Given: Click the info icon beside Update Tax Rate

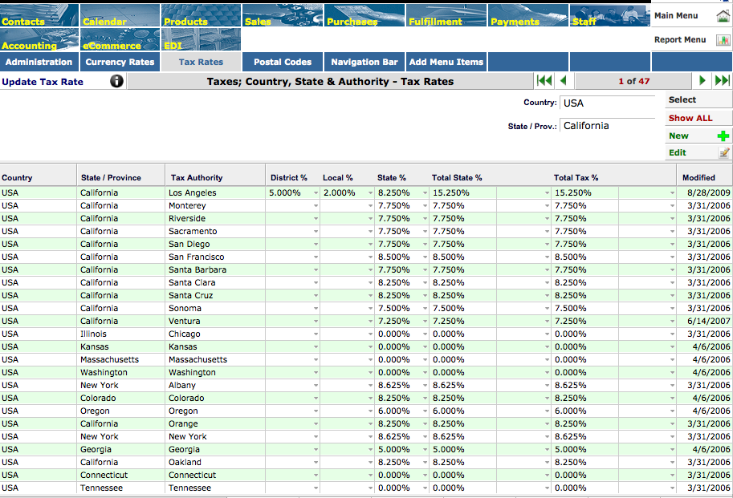Looking at the screenshot, I should (117, 81).
